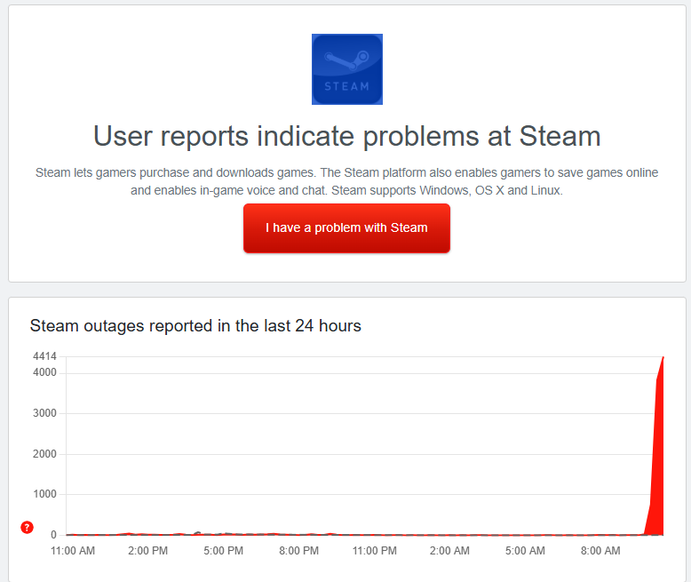Click the 2:00 AM time axis label
The width and height of the screenshot is (691, 582).
[449, 551]
